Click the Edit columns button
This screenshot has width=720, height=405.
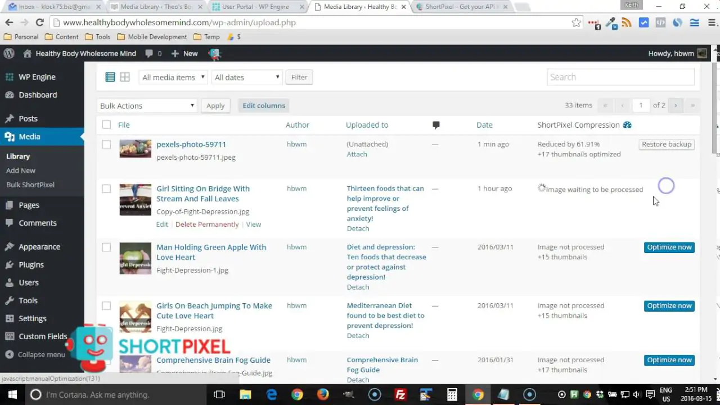click(x=264, y=105)
